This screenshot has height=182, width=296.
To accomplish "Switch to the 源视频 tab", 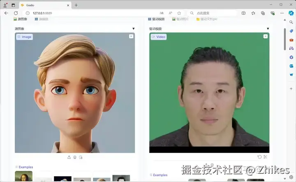I will click(x=42, y=19).
